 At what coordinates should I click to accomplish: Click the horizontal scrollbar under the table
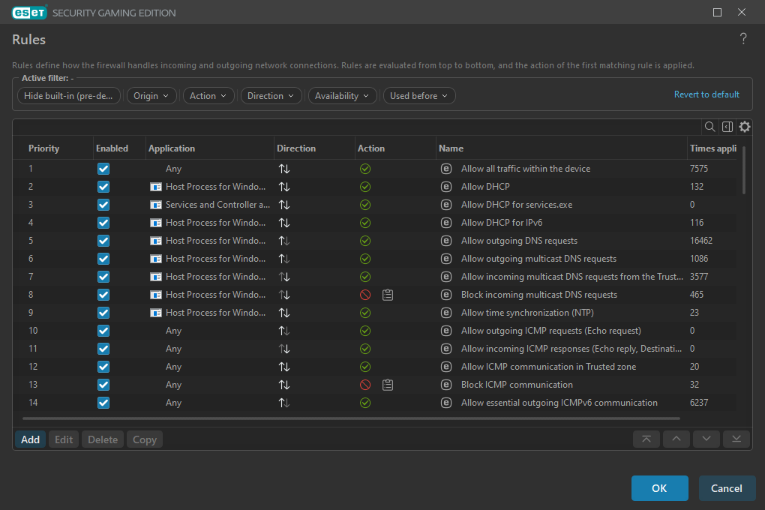(x=351, y=418)
